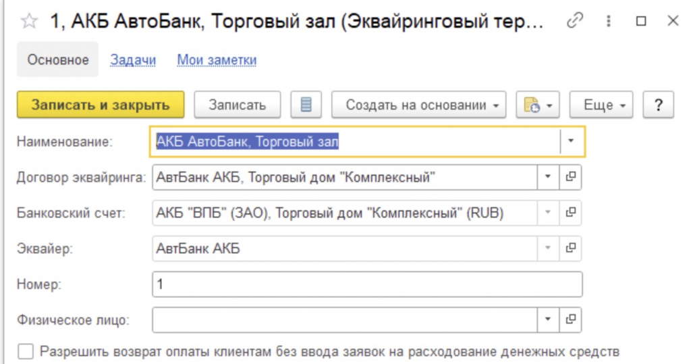Image resolution: width=691 pixels, height=364 pixels.
Task: Expand the Физическое лицо dropdown
Action: click(x=548, y=319)
